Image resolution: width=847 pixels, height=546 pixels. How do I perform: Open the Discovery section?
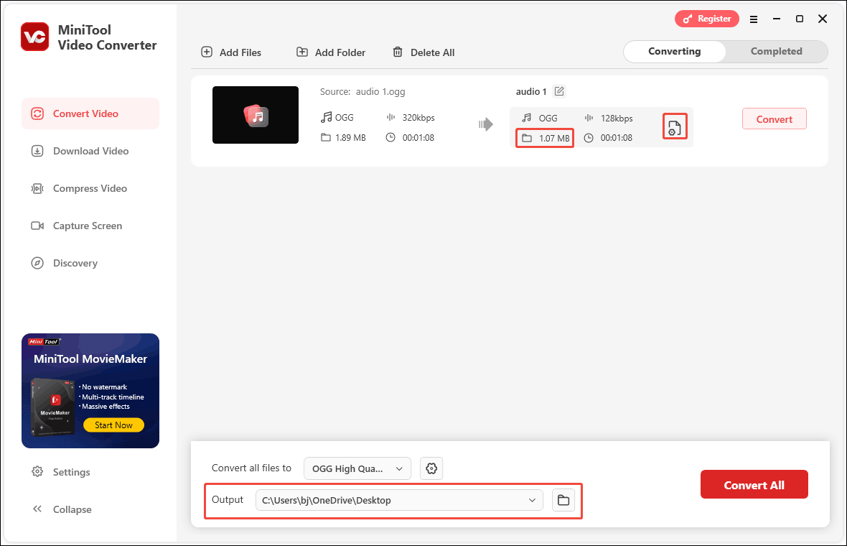[x=90, y=263]
